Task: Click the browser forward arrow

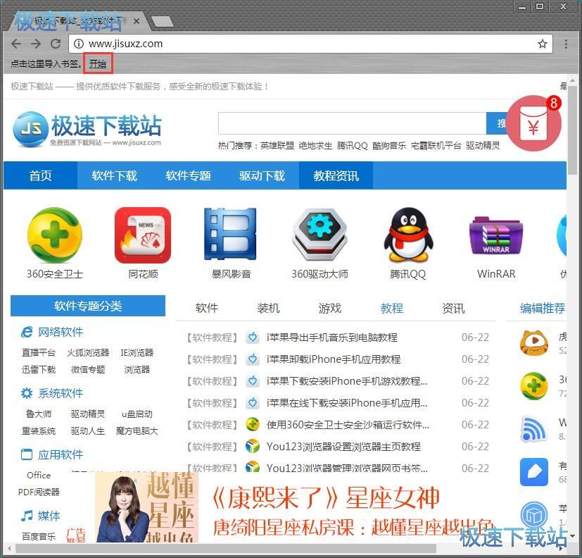Action: (36, 44)
